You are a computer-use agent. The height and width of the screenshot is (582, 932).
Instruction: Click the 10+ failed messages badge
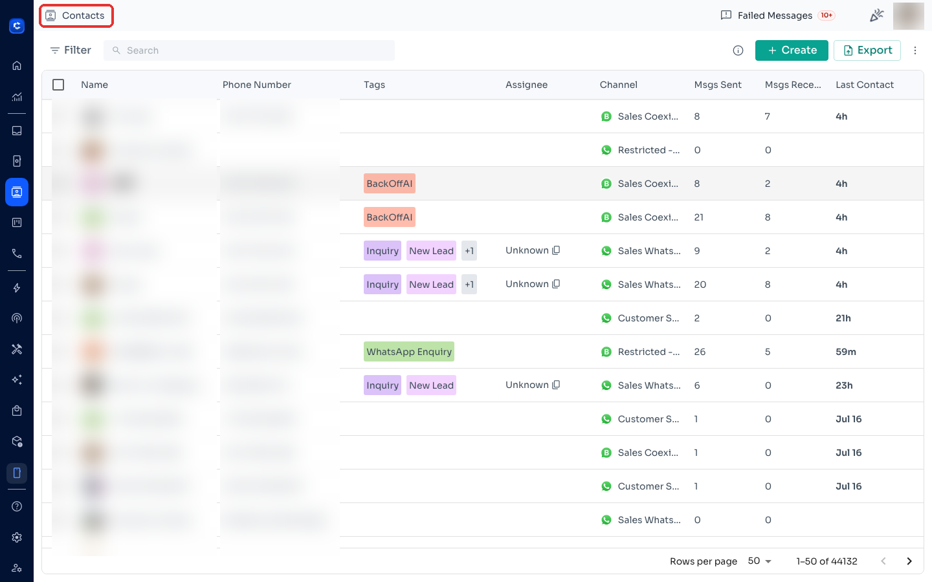(827, 16)
